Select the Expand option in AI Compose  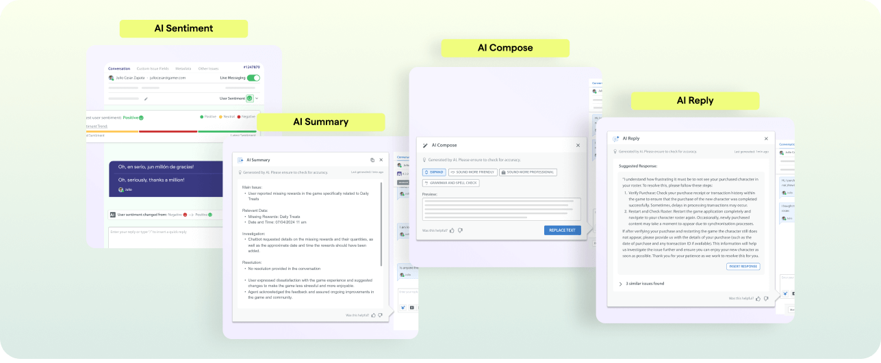tap(434, 172)
